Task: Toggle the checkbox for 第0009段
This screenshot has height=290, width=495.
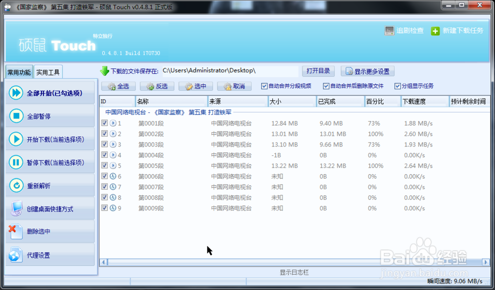Action: click(104, 208)
